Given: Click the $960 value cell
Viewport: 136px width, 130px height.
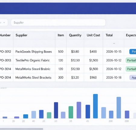Looking at the screenshot, I should point(93,77).
